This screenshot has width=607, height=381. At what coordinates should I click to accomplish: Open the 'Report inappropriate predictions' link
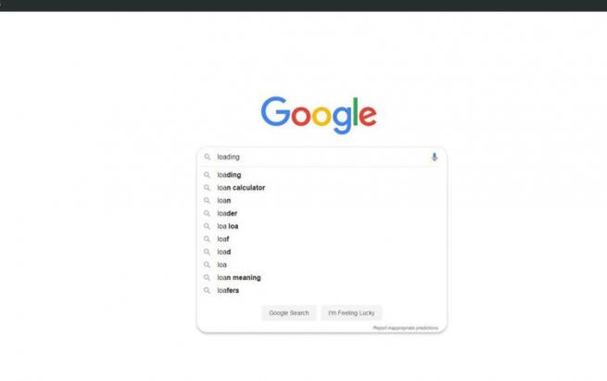[x=405, y=328]
